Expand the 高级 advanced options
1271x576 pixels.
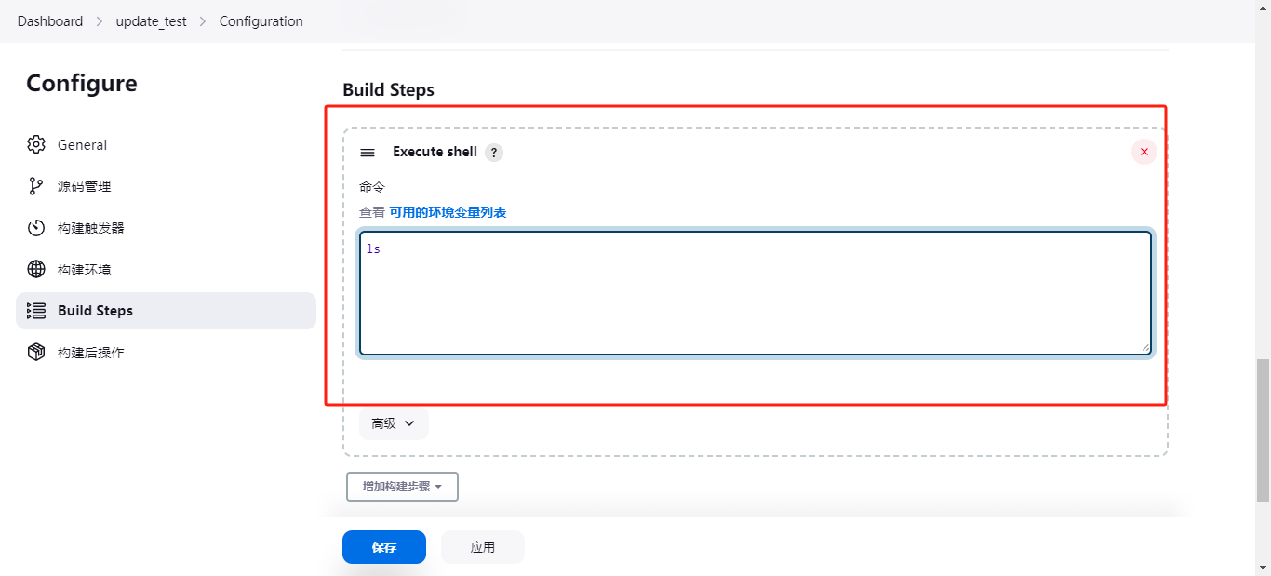[393, 423]
